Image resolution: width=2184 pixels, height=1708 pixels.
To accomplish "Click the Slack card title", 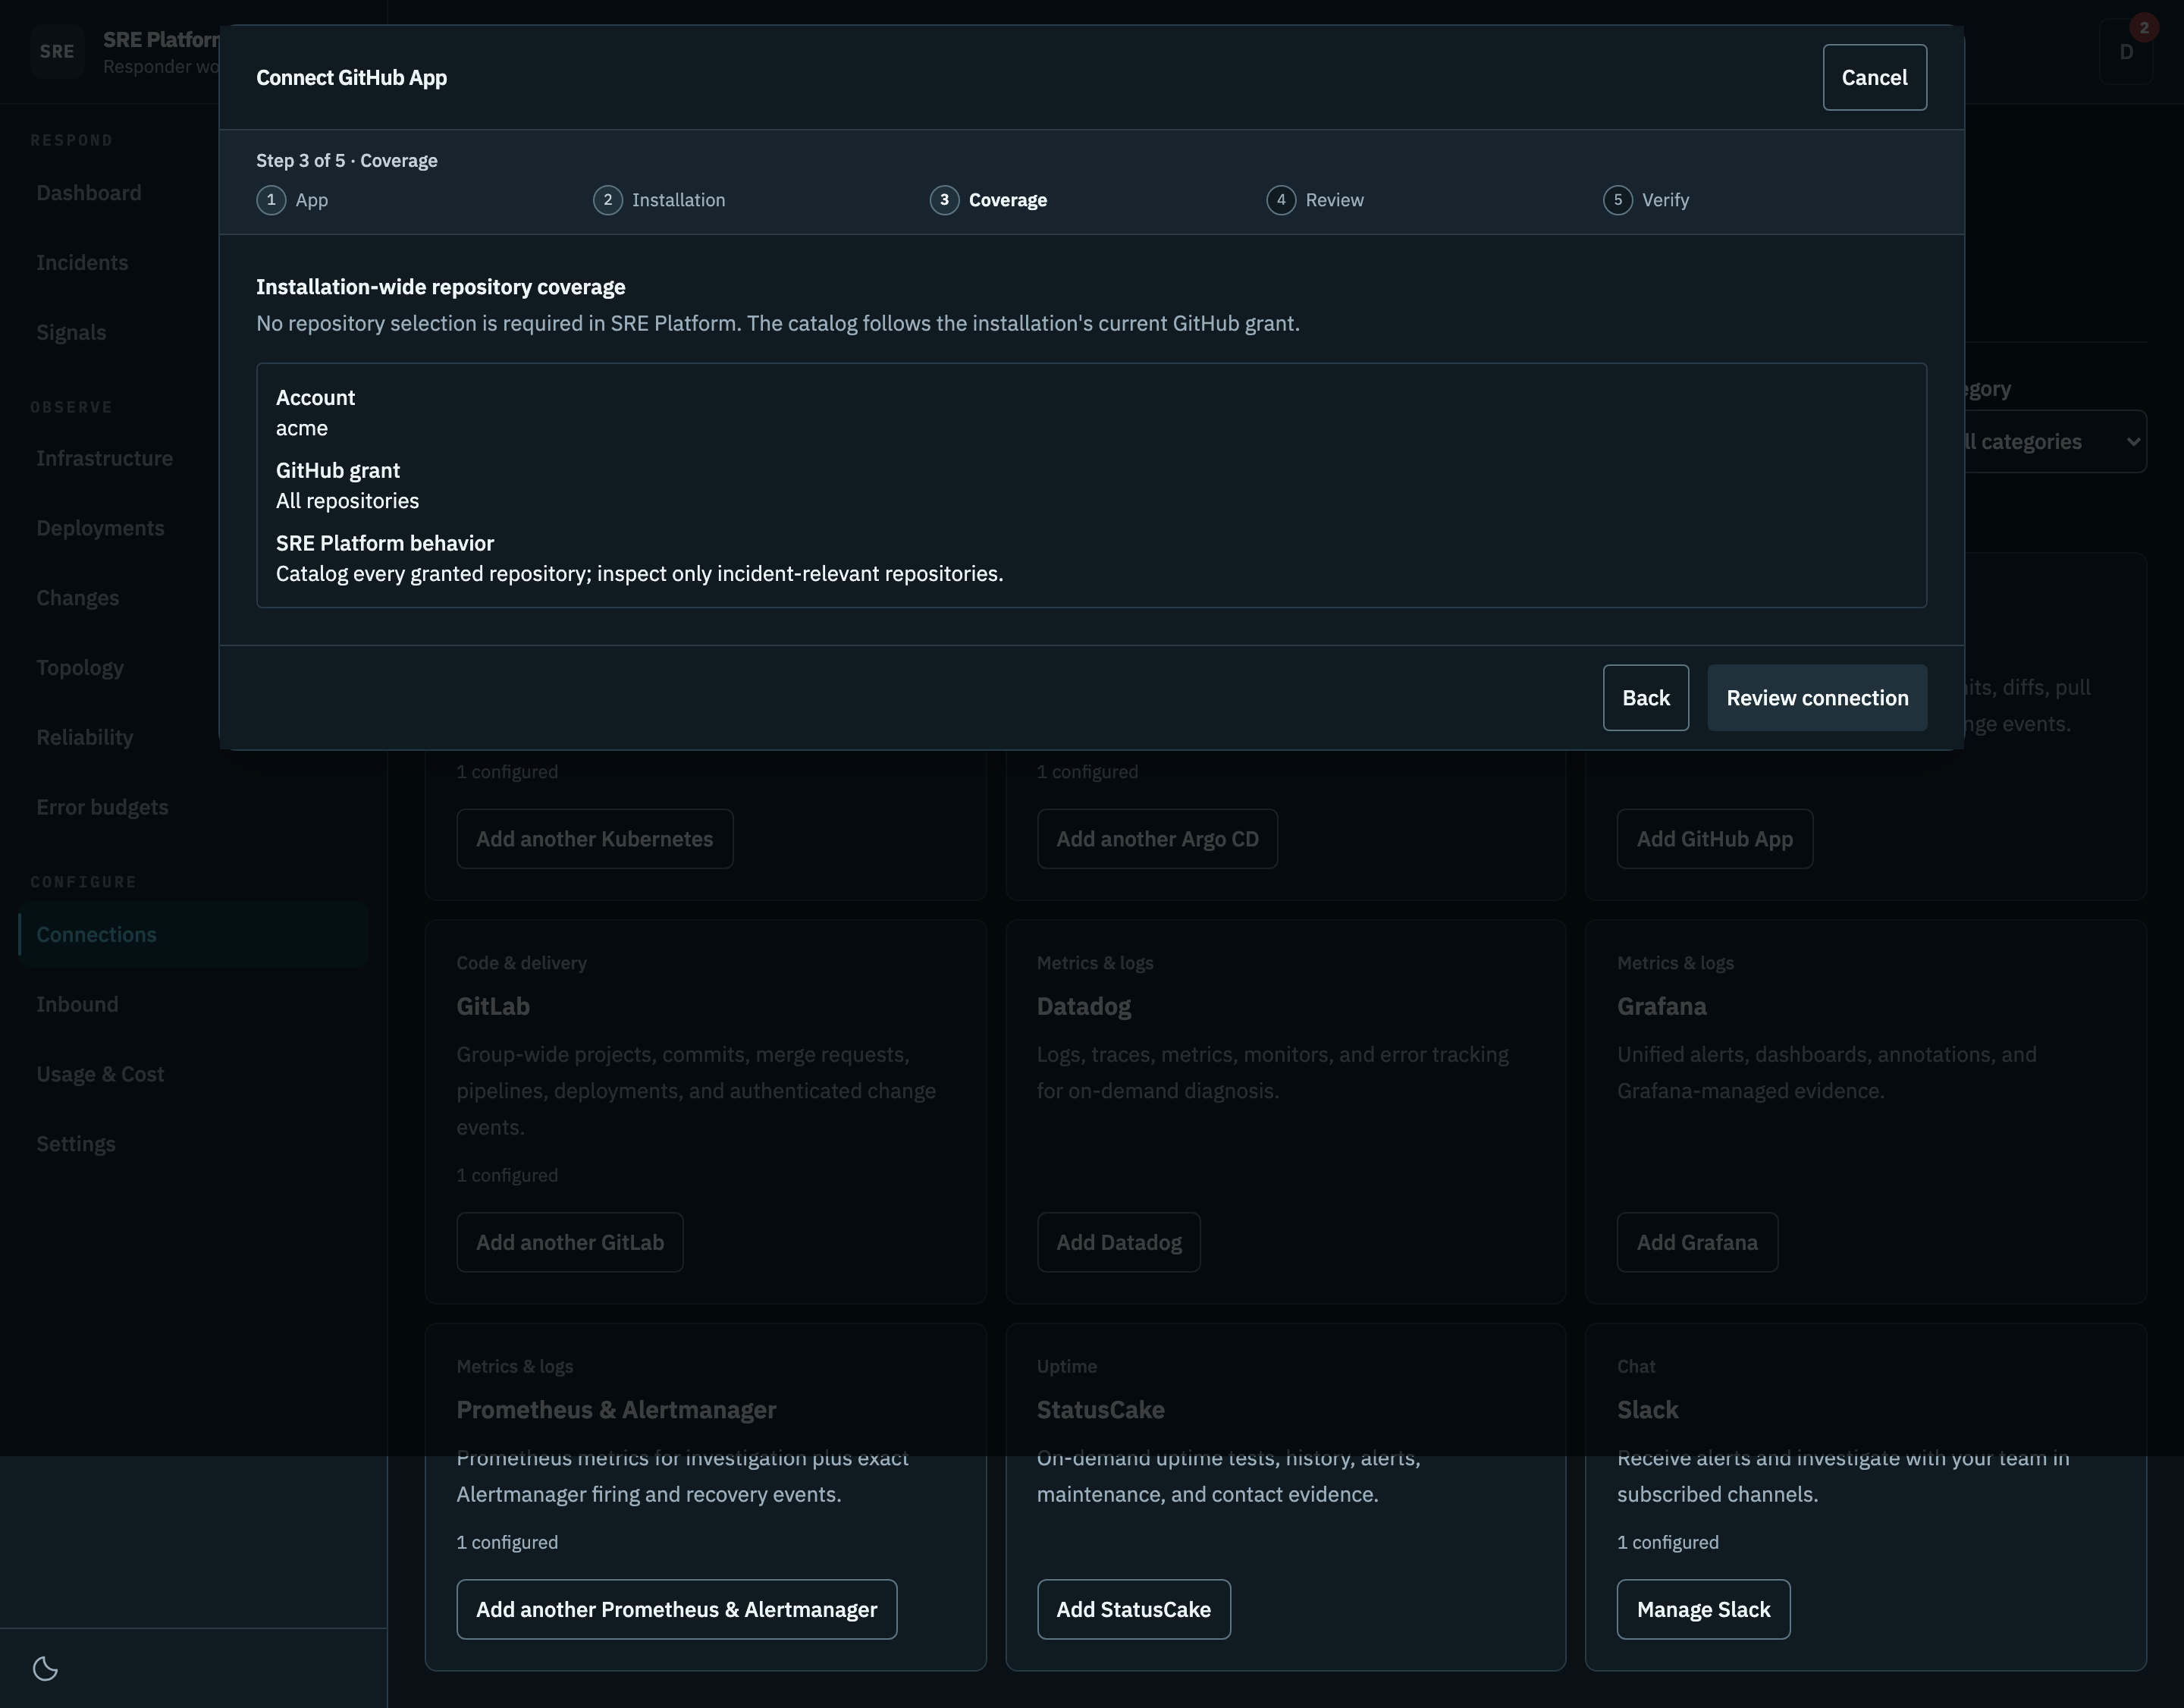I will coord(1647,1410).
